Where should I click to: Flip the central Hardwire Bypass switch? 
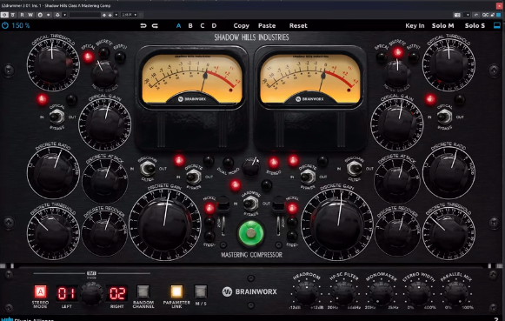point(250,204)
